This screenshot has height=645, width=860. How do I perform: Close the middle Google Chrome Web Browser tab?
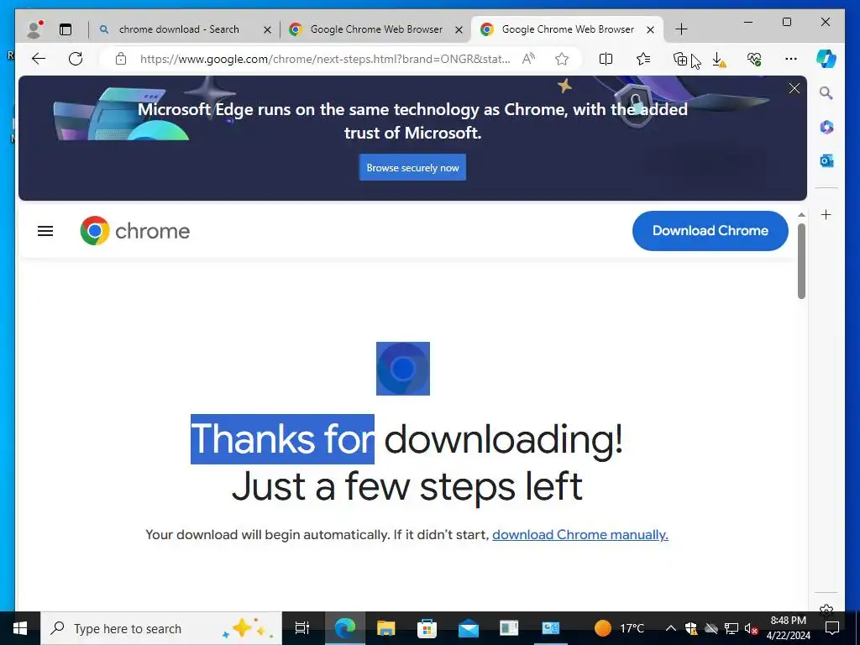[x=459, y=29]
